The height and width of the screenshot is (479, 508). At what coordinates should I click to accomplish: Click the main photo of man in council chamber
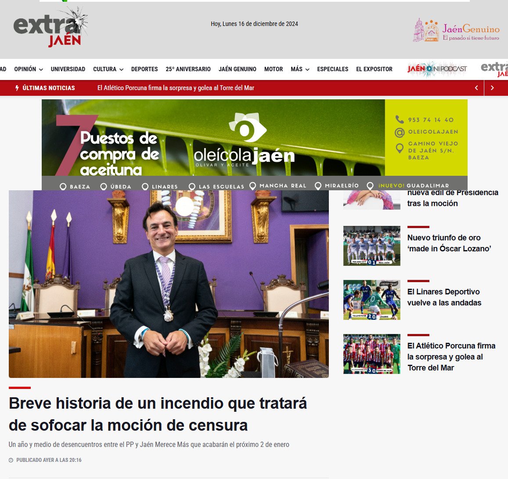pos(169,284)
